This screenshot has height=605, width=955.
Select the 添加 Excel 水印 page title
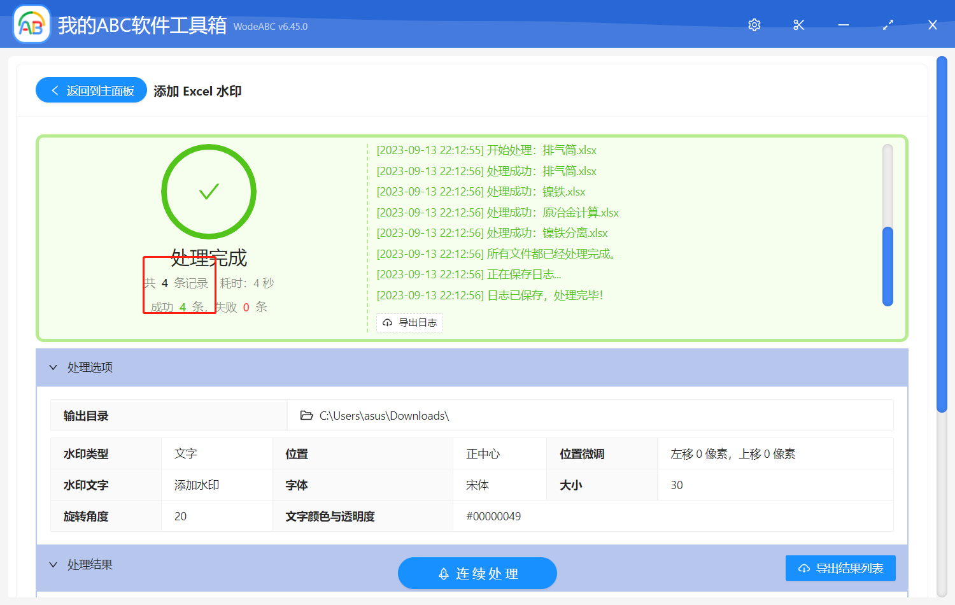click(x=197, y=90)
